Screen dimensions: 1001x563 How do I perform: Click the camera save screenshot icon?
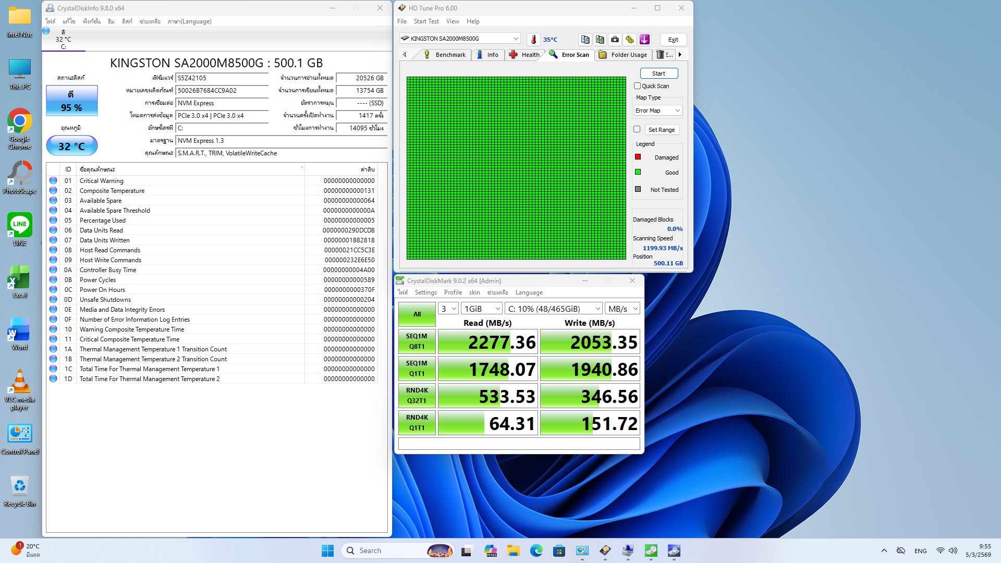coord(615,39)
